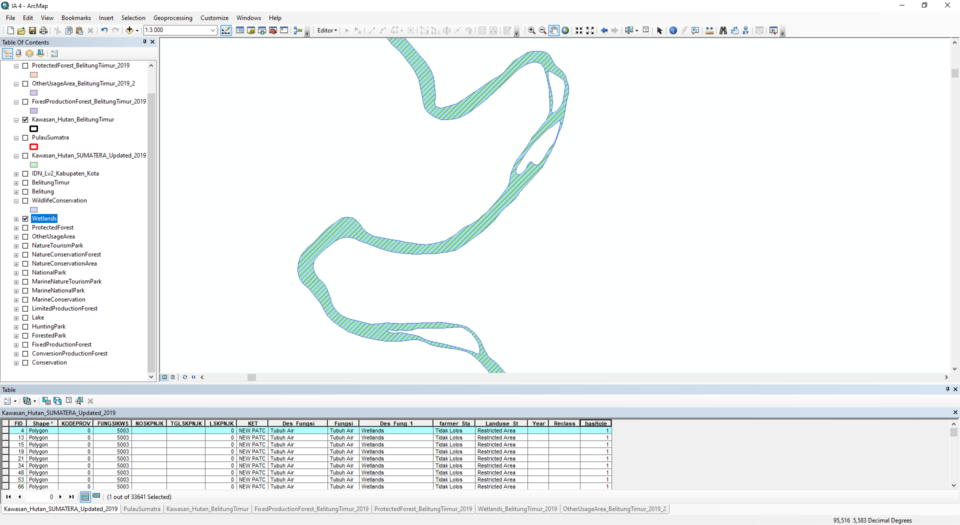This screenshot has width=960, height=525.
Task: Select the Zoom Out tool
Action: click(x=542, y=30)
